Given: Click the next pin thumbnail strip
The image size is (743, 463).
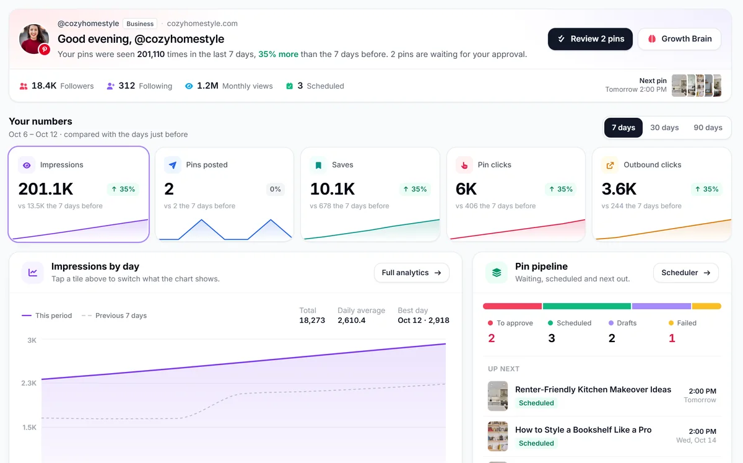Looking at the screenshot, I should coord(697,86).
